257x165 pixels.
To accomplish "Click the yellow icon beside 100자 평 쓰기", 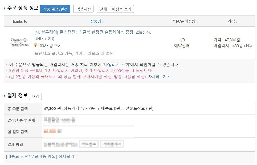I will 35,45.
